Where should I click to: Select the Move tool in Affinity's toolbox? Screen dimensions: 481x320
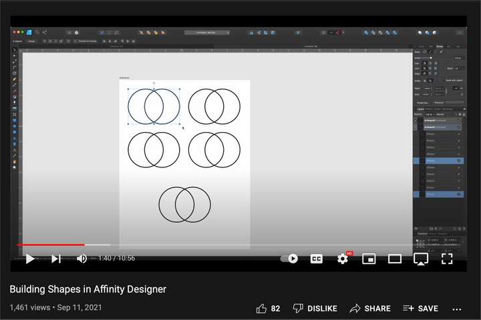(x=14, y=49)
